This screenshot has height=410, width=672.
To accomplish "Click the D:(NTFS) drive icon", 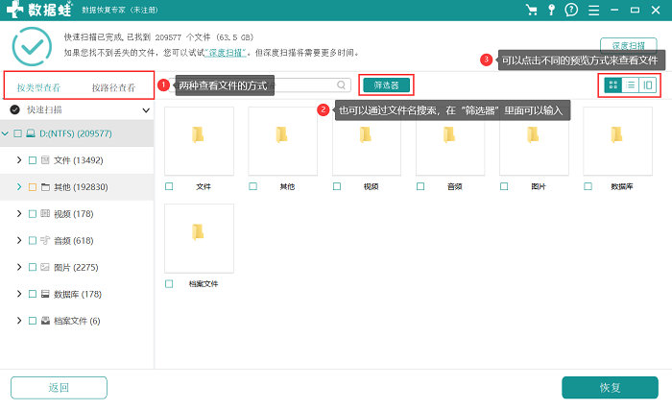I will [x=31, y=133].
